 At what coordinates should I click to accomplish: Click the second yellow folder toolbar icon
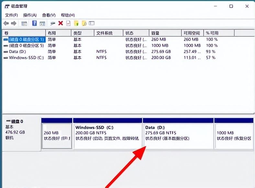(x=84, y=23)
